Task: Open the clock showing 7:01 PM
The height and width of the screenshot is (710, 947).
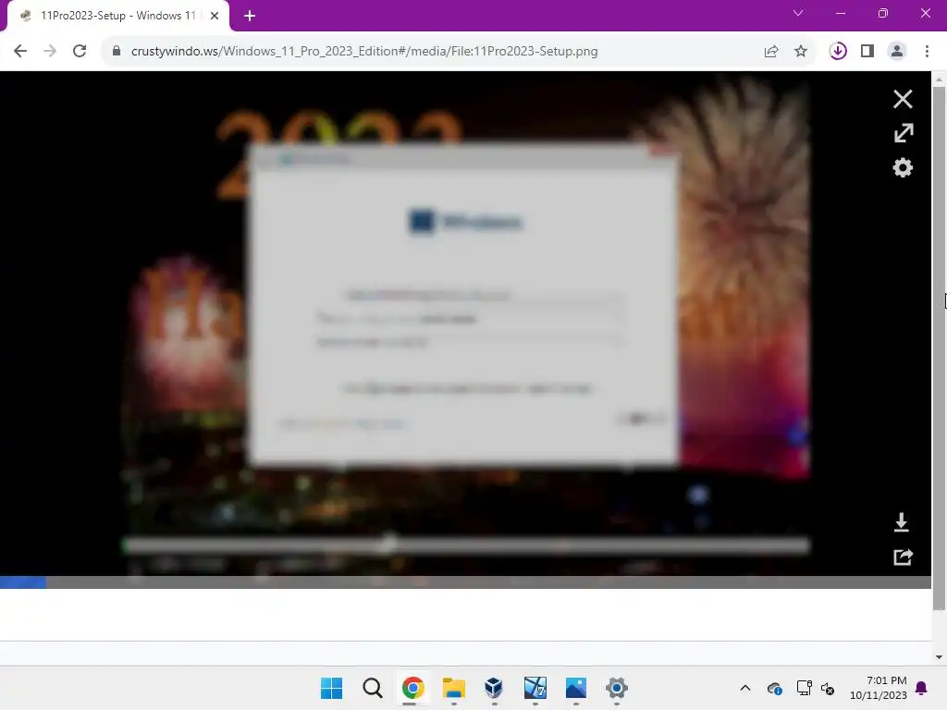Action: pos(879,688)
